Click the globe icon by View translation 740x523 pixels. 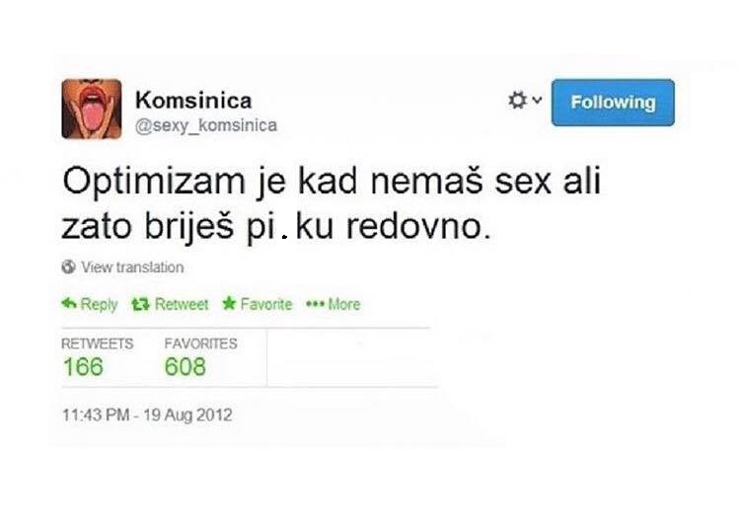68,266
